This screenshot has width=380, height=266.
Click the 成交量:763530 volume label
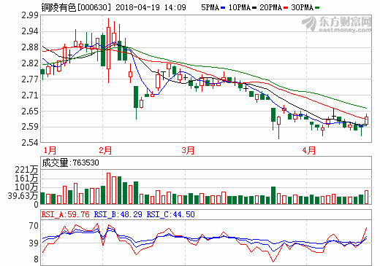click(x=70, y=163)
